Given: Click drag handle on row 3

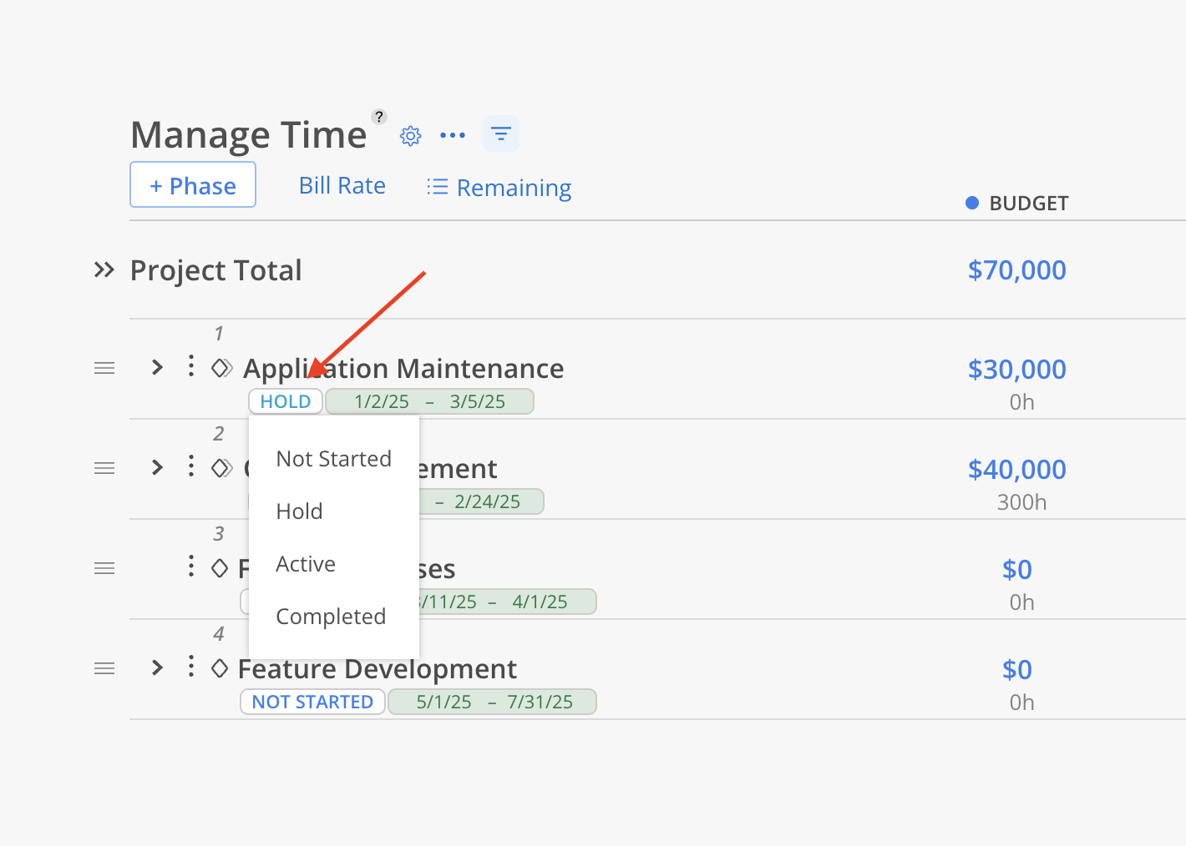Looking at the screenshot, I should [104, 568].
